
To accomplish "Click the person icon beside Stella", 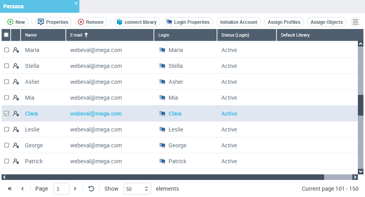I will pos(16,66).
